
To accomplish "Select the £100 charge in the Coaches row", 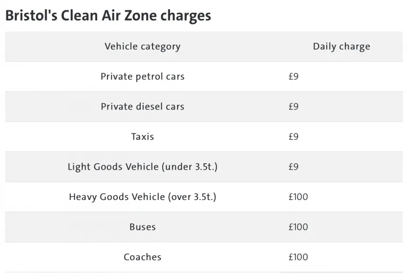I will pos(298,257).
